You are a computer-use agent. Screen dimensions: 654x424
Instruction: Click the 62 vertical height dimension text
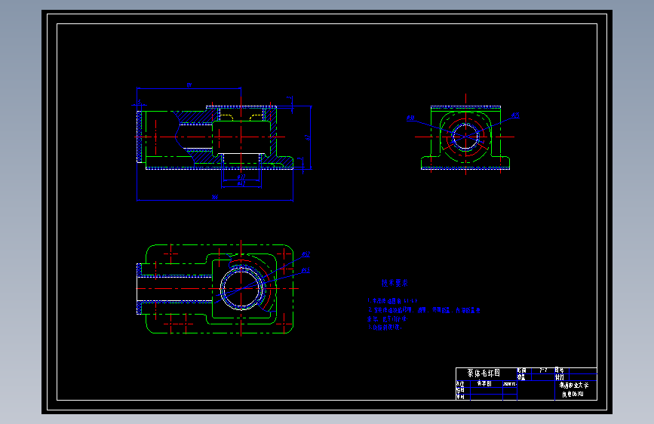click(309, 137)
